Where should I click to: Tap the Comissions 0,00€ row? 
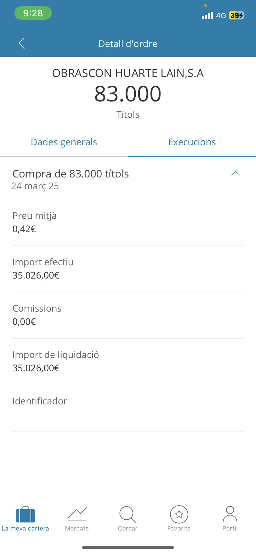pos(128,315)
